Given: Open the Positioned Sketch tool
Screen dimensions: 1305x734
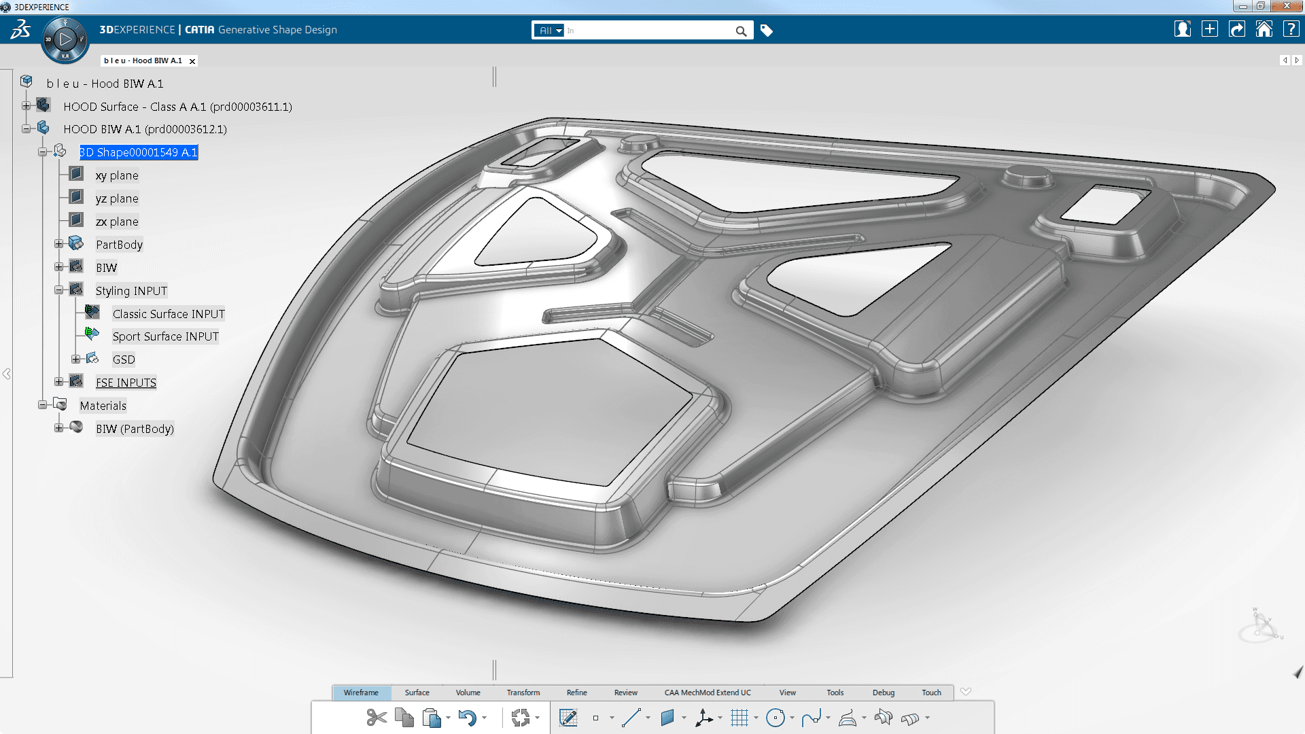Looking at the screenshot, I should (x=568, y=718).
